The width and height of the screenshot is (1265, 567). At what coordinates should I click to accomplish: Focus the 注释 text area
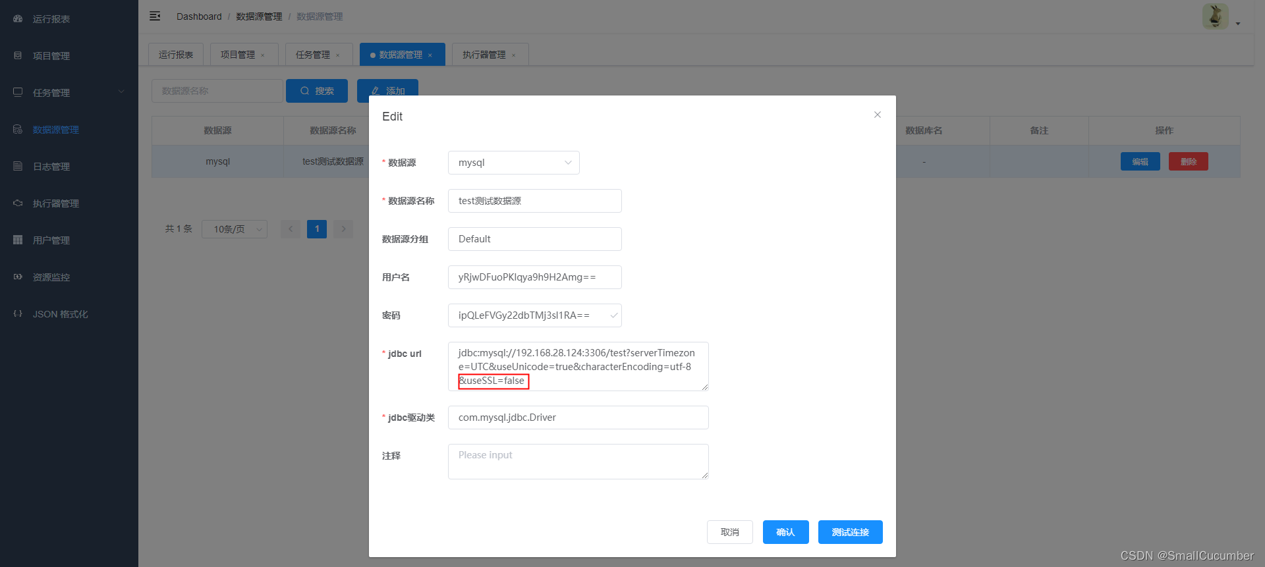tap(578, 462)
